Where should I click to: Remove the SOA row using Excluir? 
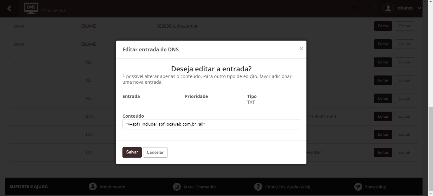pos(404,116)
